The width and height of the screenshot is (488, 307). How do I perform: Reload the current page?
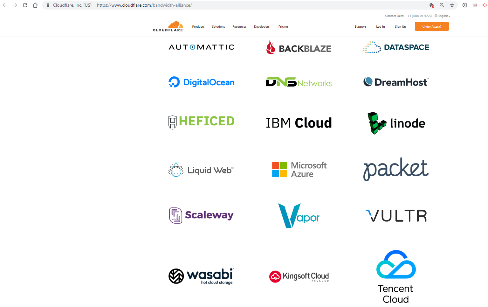[25, 5]
